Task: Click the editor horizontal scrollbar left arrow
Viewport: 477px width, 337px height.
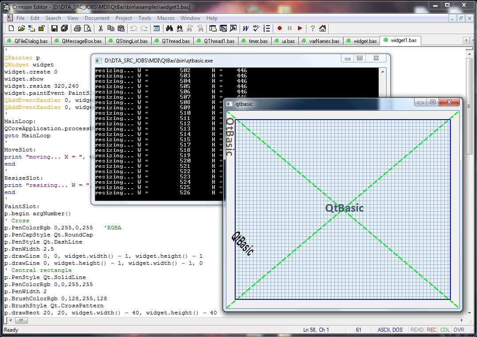Action: click(11, 320)
